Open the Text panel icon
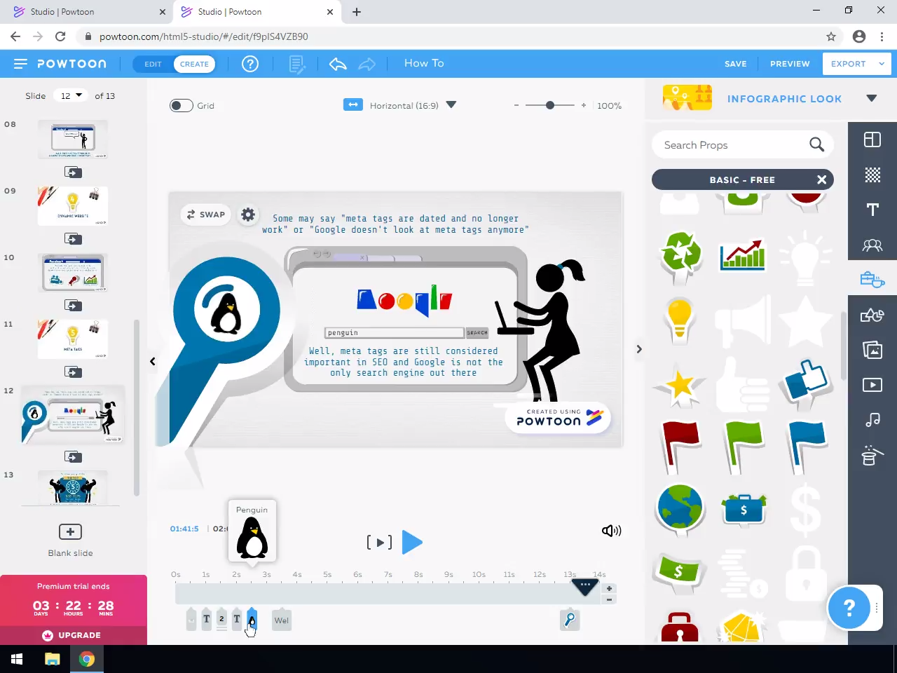Image resolution: width=897 pixels, height=673 pixels. 872,210
